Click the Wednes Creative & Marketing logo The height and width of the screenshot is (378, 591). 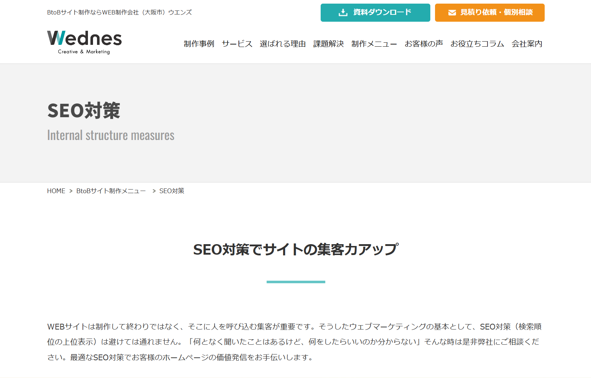84,42
